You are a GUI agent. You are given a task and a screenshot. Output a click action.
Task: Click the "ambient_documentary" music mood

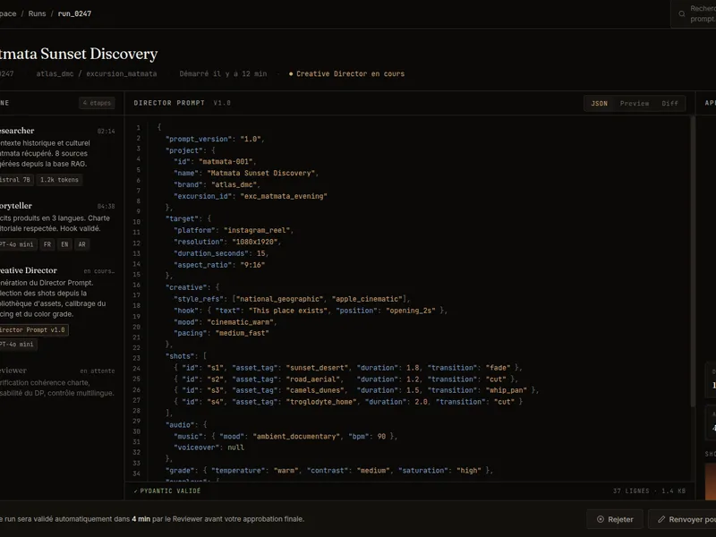(296, 436)
